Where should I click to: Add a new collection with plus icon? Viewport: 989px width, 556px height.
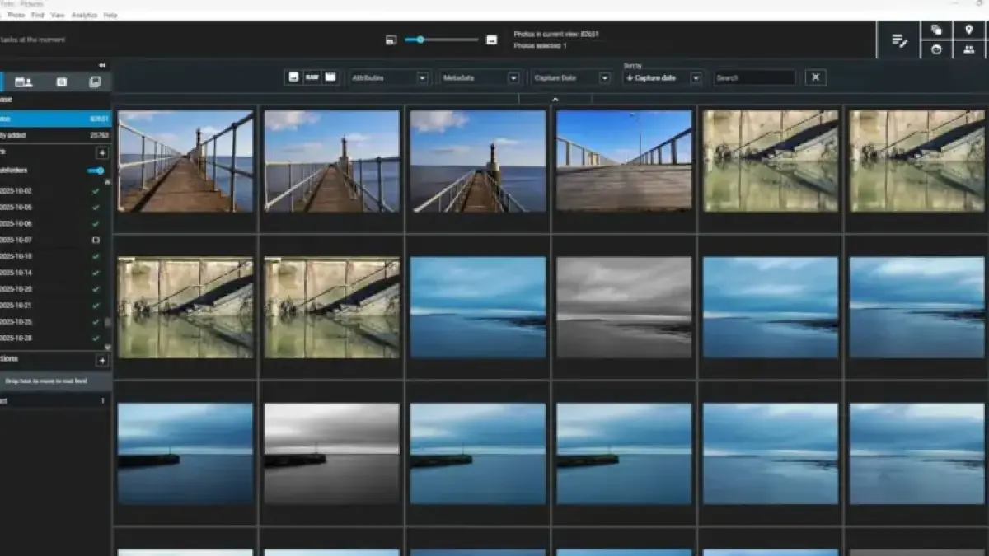pyautogui.click(x=102, y=360)
